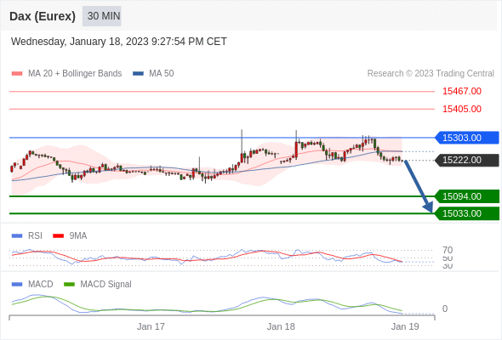Click the date and time text line
Image resolution: width=502 pixels, height=340 pixels.
pos(119,42)
